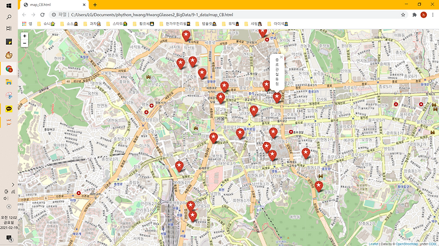Click the isolated star marker near 중림동 area
The width and height of the screenshot is (439, 246).
179,167
